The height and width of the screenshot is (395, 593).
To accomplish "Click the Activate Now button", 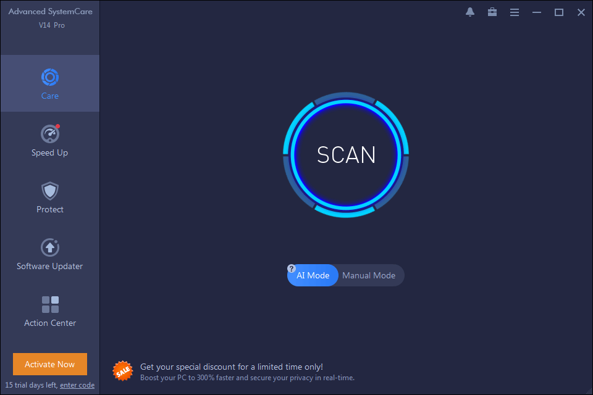I will (50, 364).
